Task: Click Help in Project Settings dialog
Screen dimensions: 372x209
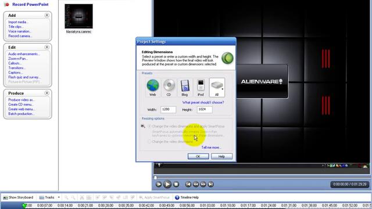Action: [221, 156]
